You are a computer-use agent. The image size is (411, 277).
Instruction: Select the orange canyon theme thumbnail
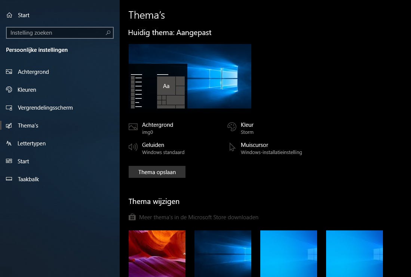pos(157,254)
